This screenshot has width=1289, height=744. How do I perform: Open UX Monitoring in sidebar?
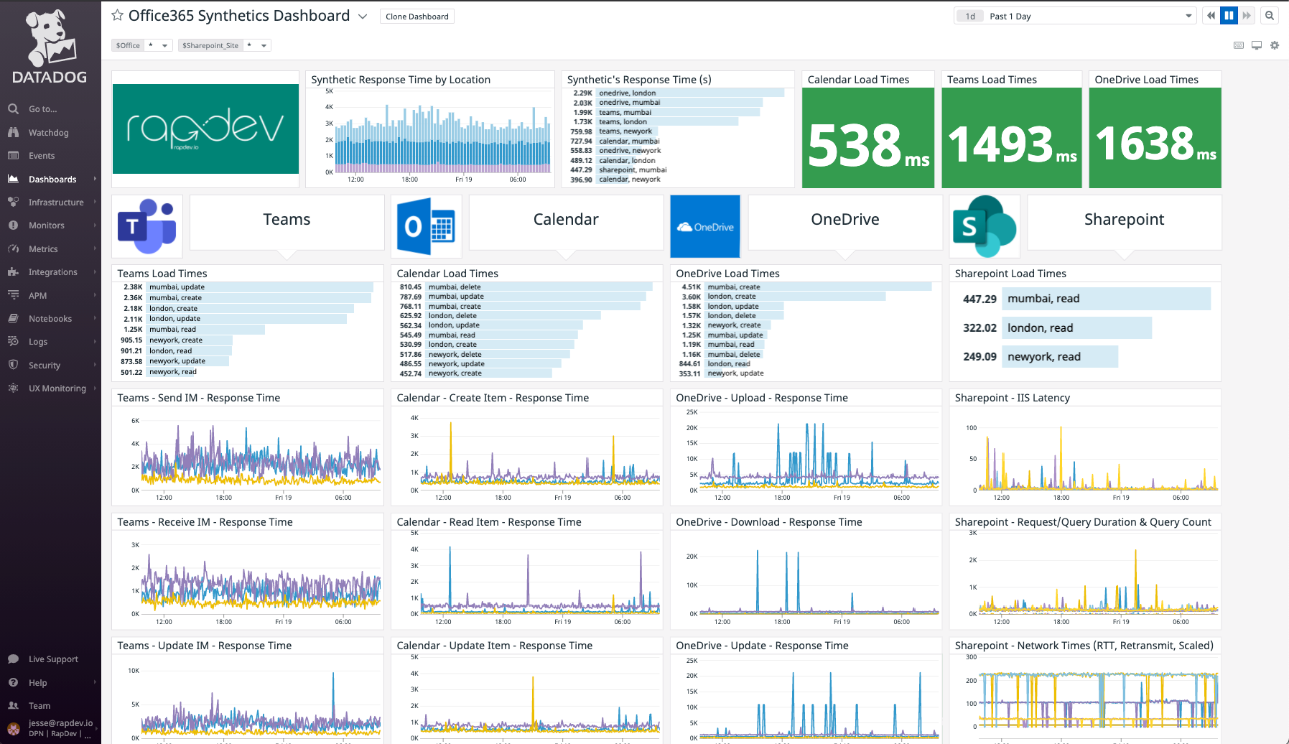pos(55,388)
